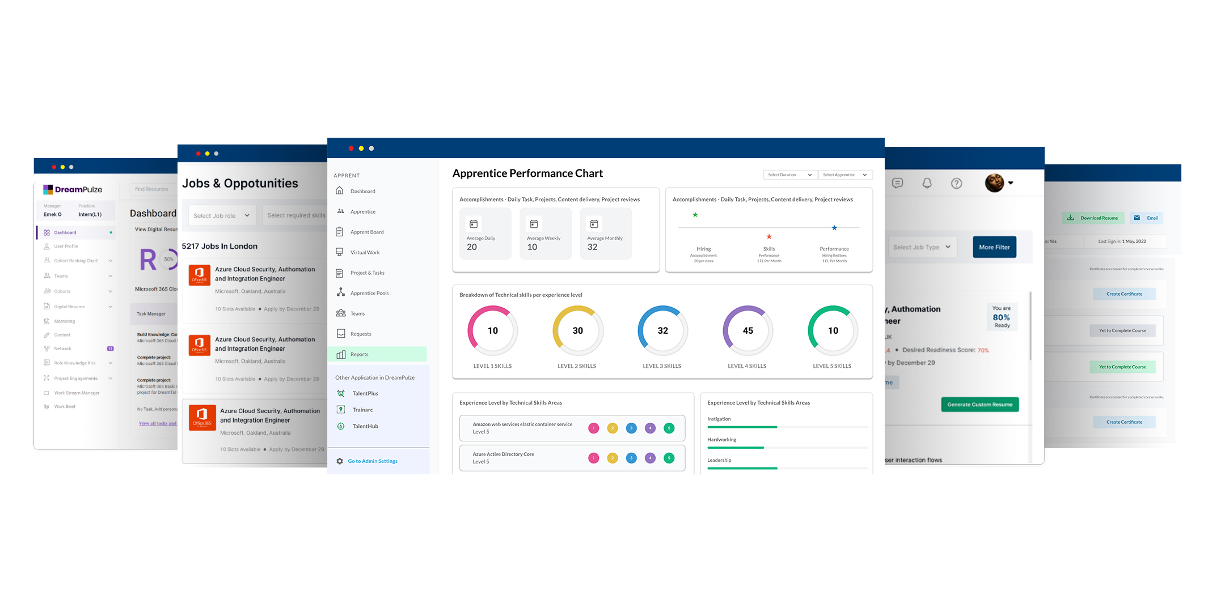The height and width of the screenshot is (612, 1212).
Task: Click the Generate Custom Resume button
Action: pos(979,405)
